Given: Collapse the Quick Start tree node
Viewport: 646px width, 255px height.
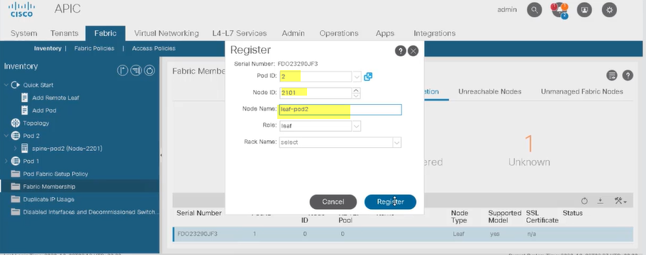Looking at the screenshot, I should coord(6,85).
